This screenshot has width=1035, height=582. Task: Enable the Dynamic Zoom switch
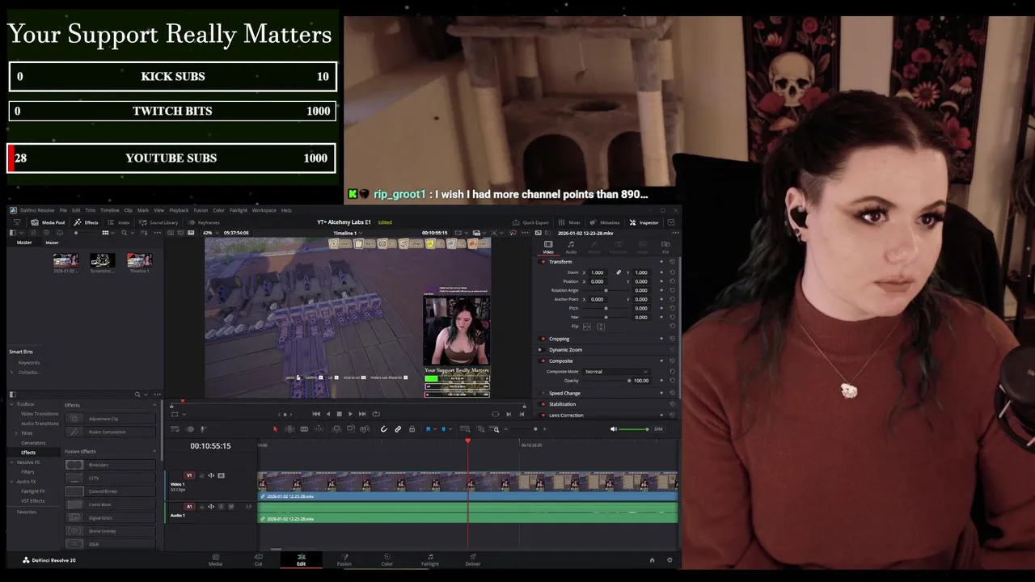pyautogui.click(x=540, y=350)
